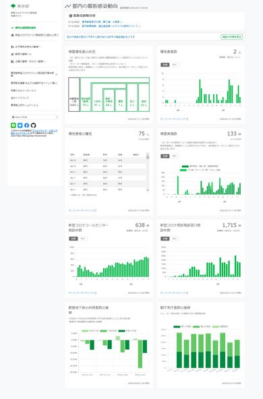
Task: Open the LINE share icon
Action: pyautogui.click(x=13, y=125)
